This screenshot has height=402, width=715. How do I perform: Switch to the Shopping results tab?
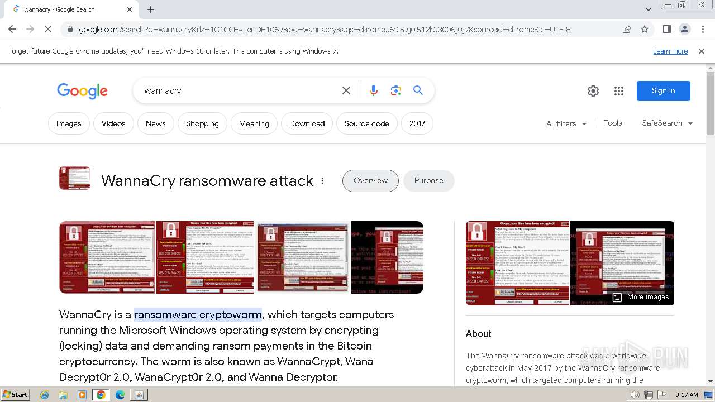[202, 123]
